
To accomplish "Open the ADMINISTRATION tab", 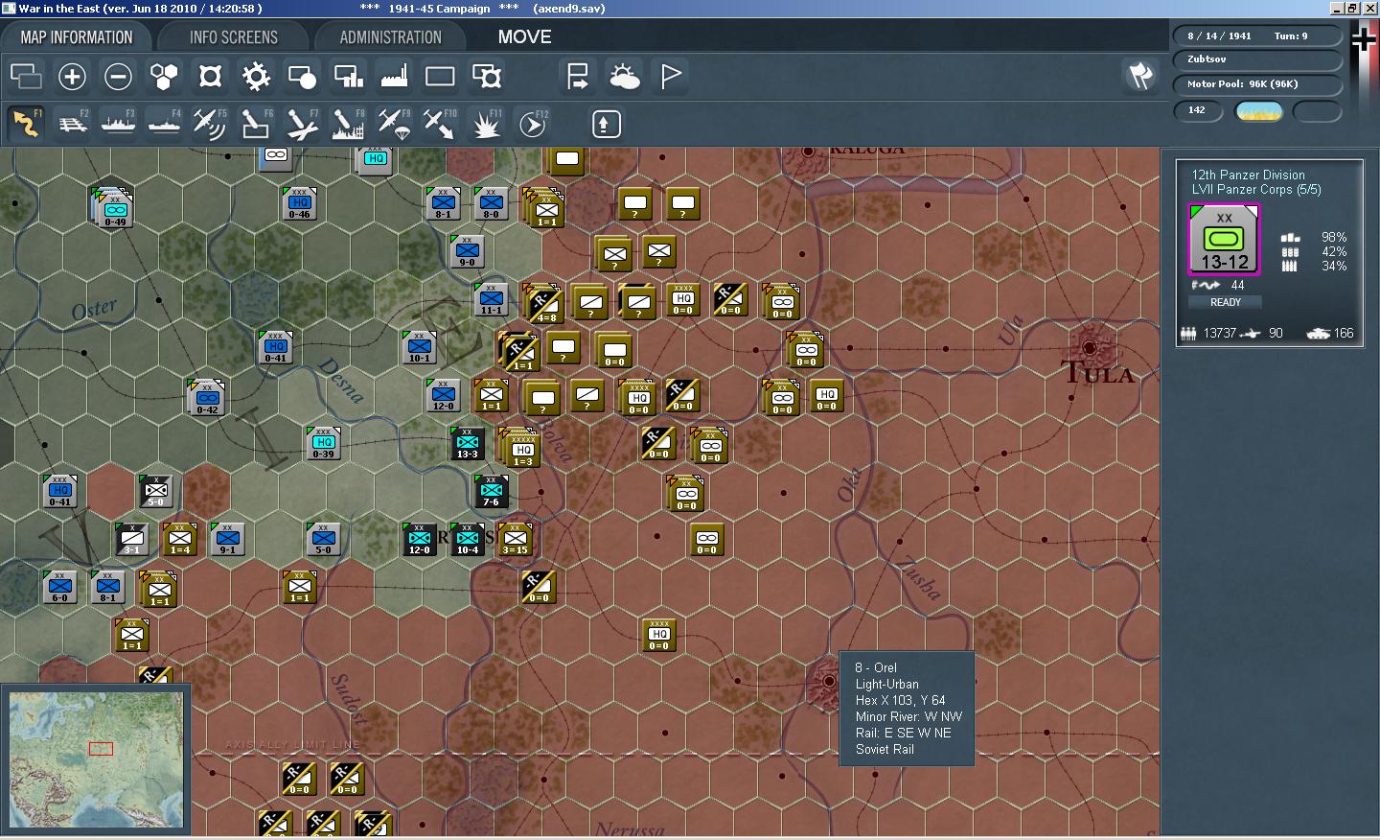I will pos(390,37).
